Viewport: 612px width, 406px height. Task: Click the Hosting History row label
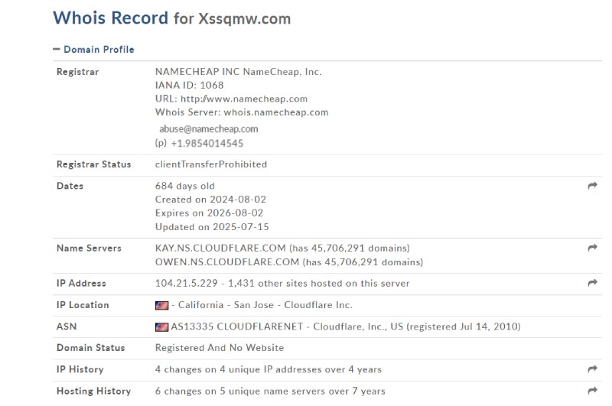pos(93,391)
